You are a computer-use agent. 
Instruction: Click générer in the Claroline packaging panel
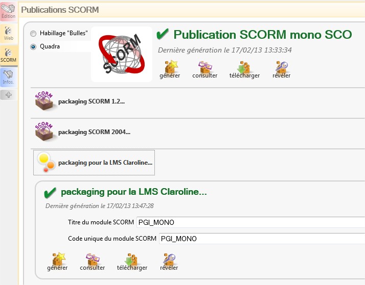(x=57, y=262)
